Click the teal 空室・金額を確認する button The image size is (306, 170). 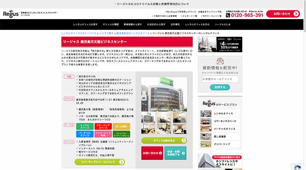(x=175, y=153)
